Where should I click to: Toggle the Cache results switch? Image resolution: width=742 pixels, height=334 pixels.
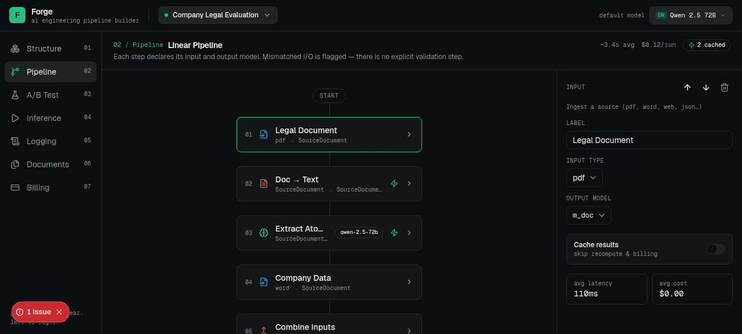pyautogui.click(x=715, y=249)
